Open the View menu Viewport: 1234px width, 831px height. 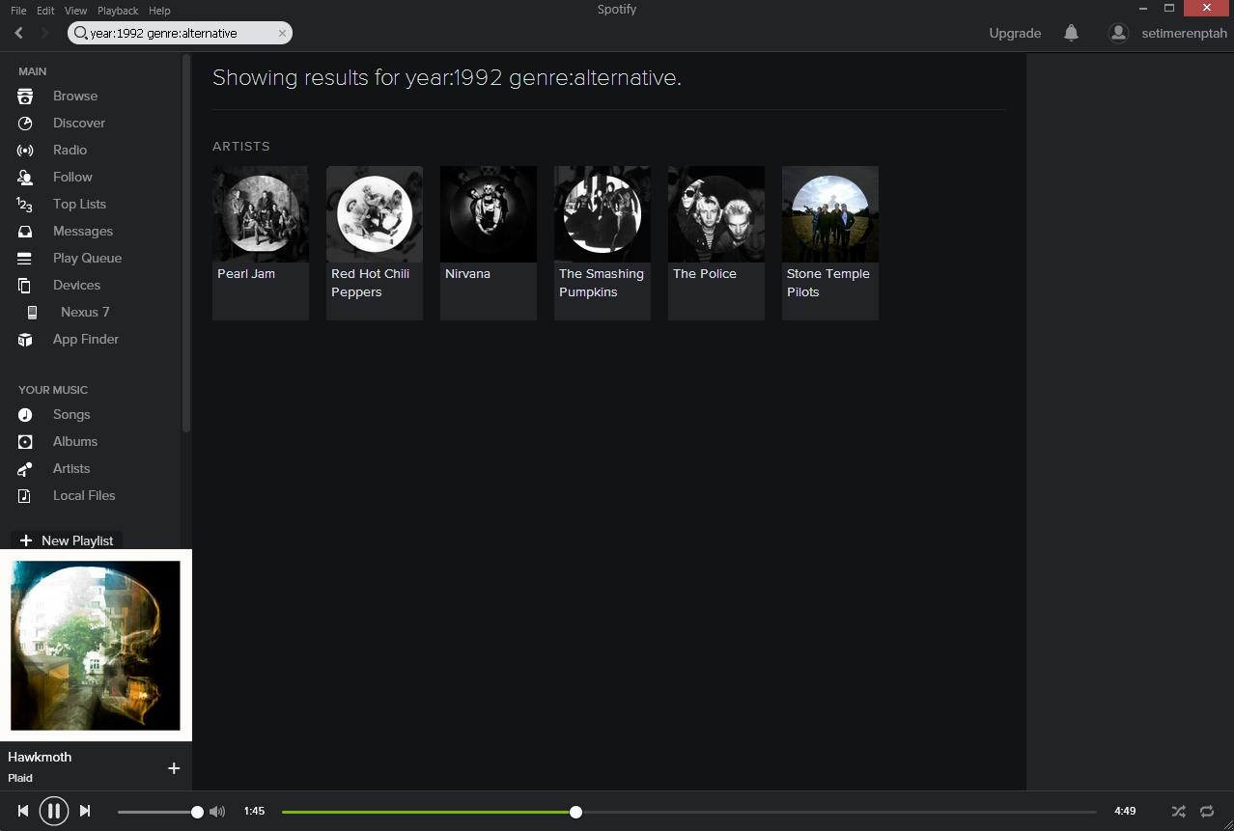[75, 11]
